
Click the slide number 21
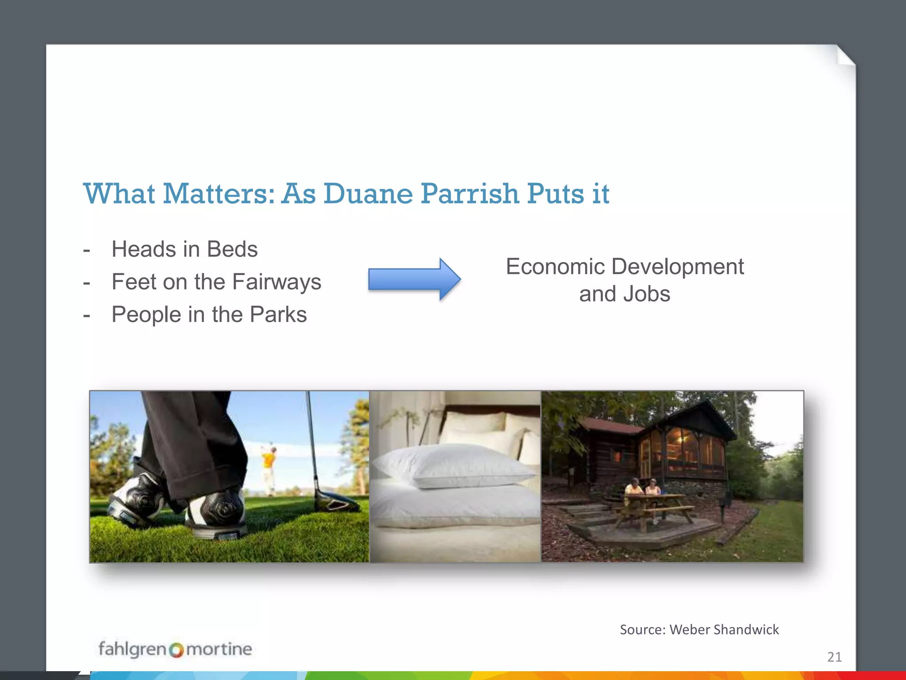[x=834, y=657]
